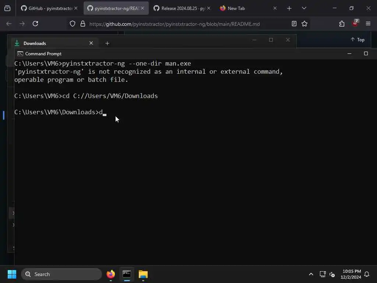Open Command Prompt from the taskbar
Screen dimensions: 377x283
tap(127, 274)
